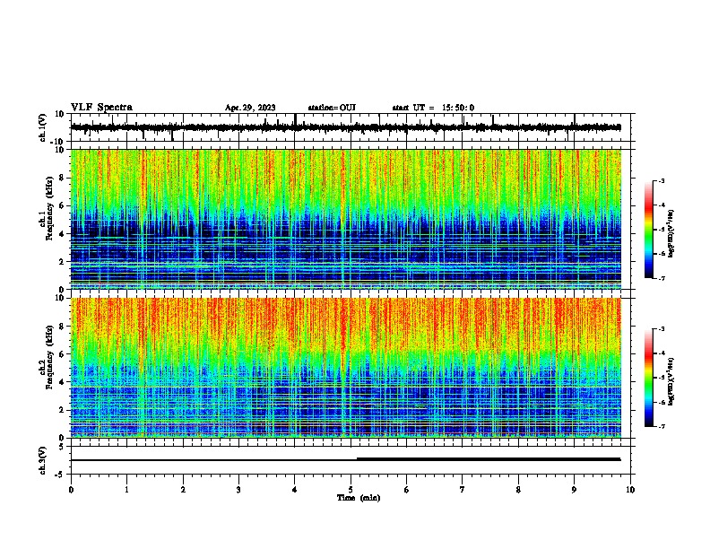Click the ch.2 spectrogram color bar
The height and width of the screenshot is (549, 710).
click(648, 378)
